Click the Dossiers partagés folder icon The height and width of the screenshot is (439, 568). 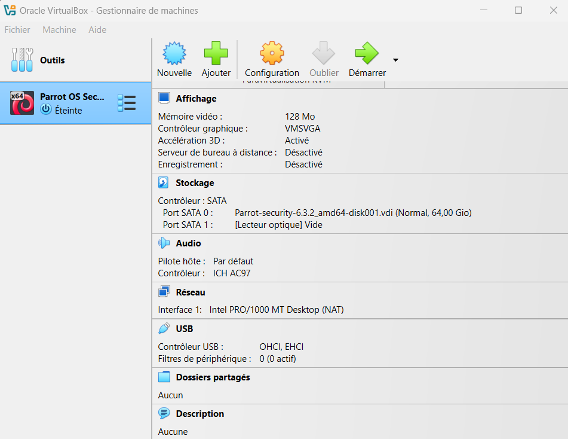point(164,377)
